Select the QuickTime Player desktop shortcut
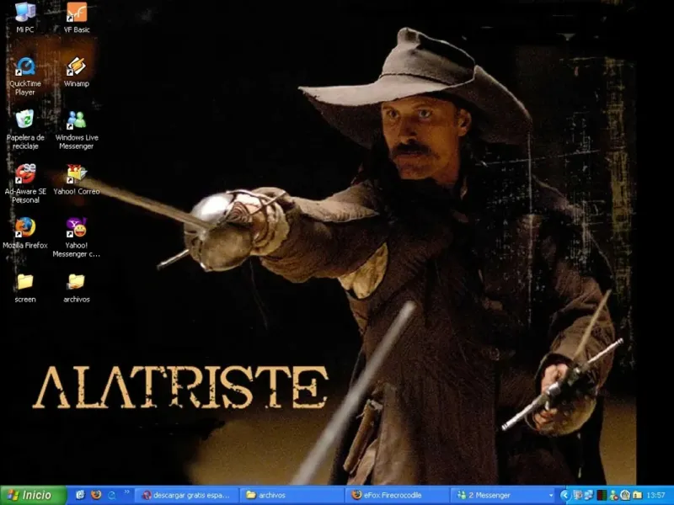 25,77
